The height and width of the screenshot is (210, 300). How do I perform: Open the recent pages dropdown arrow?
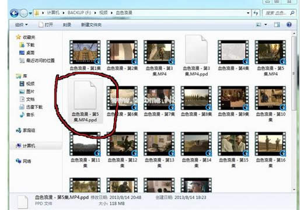pyautogui.click(x=30, y=13)
